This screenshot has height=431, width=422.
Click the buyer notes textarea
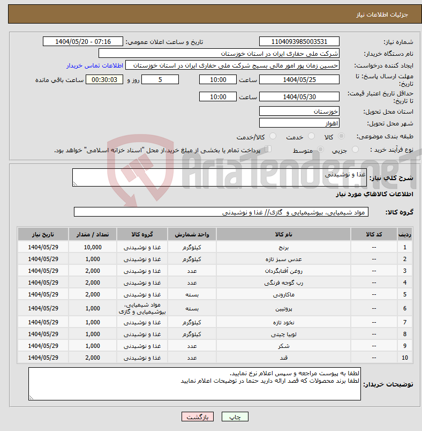click(x=194, y=384)
